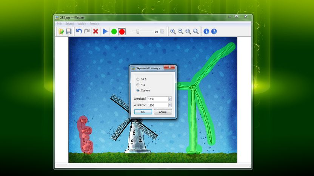This screenshot has width=314, height=176.
Task: Click the Szerokość stepper arrows
Action: pos(170,99)
